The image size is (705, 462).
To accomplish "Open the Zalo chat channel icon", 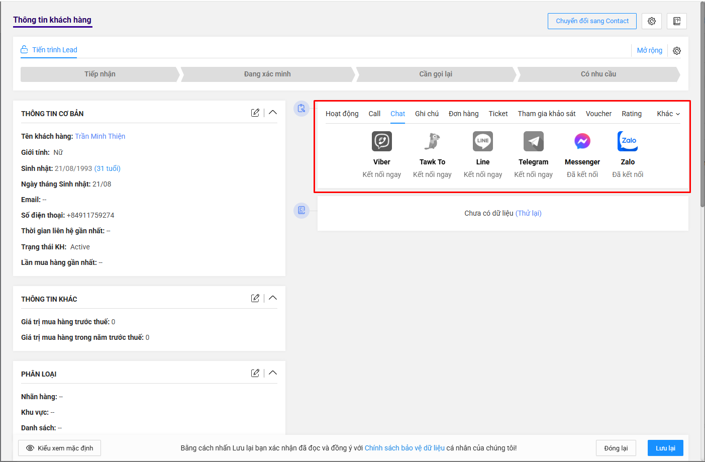I will [628, 141].
